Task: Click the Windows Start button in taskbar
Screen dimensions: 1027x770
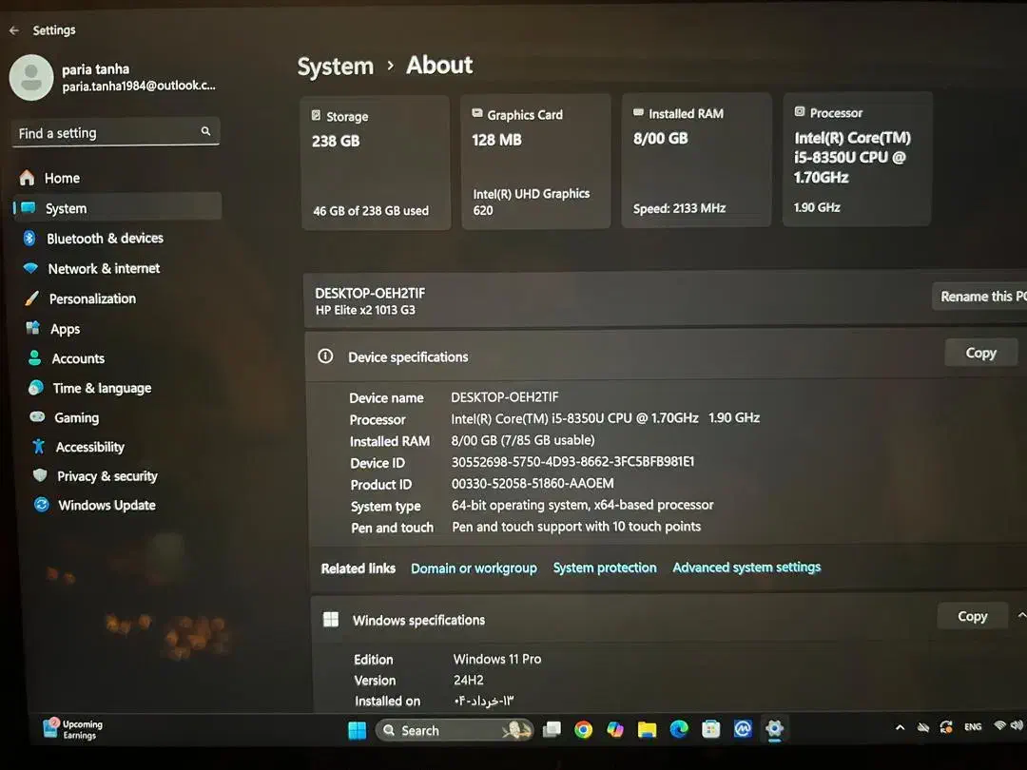Action: (x=357, y=730)
